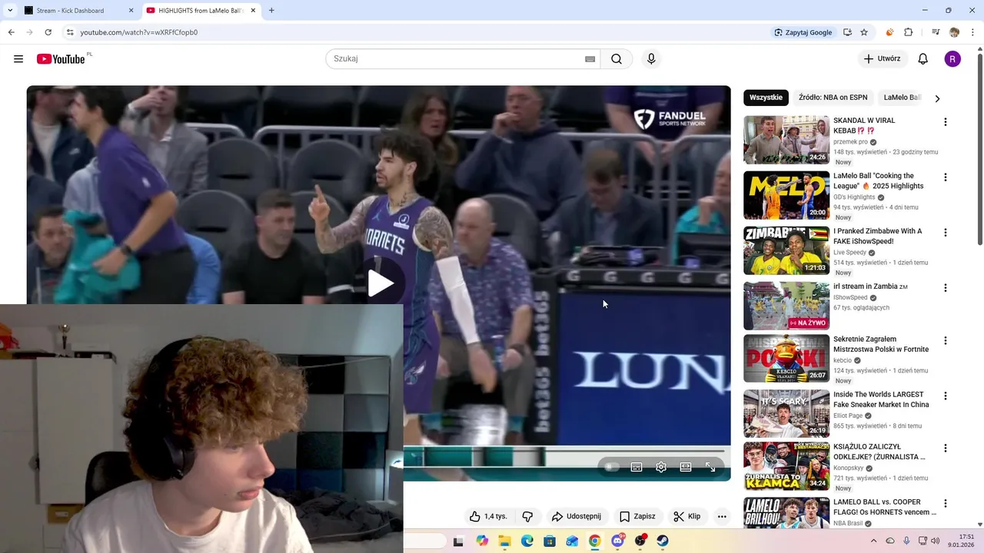Seek using the video progress bar
The width and height of the screenshot is (984, 553).
(x=563, y=452)
